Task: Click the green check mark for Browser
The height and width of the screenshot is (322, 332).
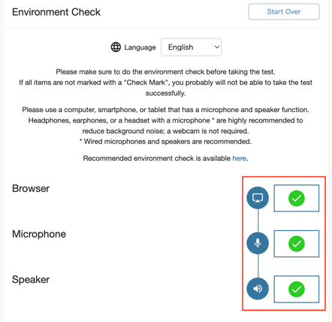Action: (297, 199)
